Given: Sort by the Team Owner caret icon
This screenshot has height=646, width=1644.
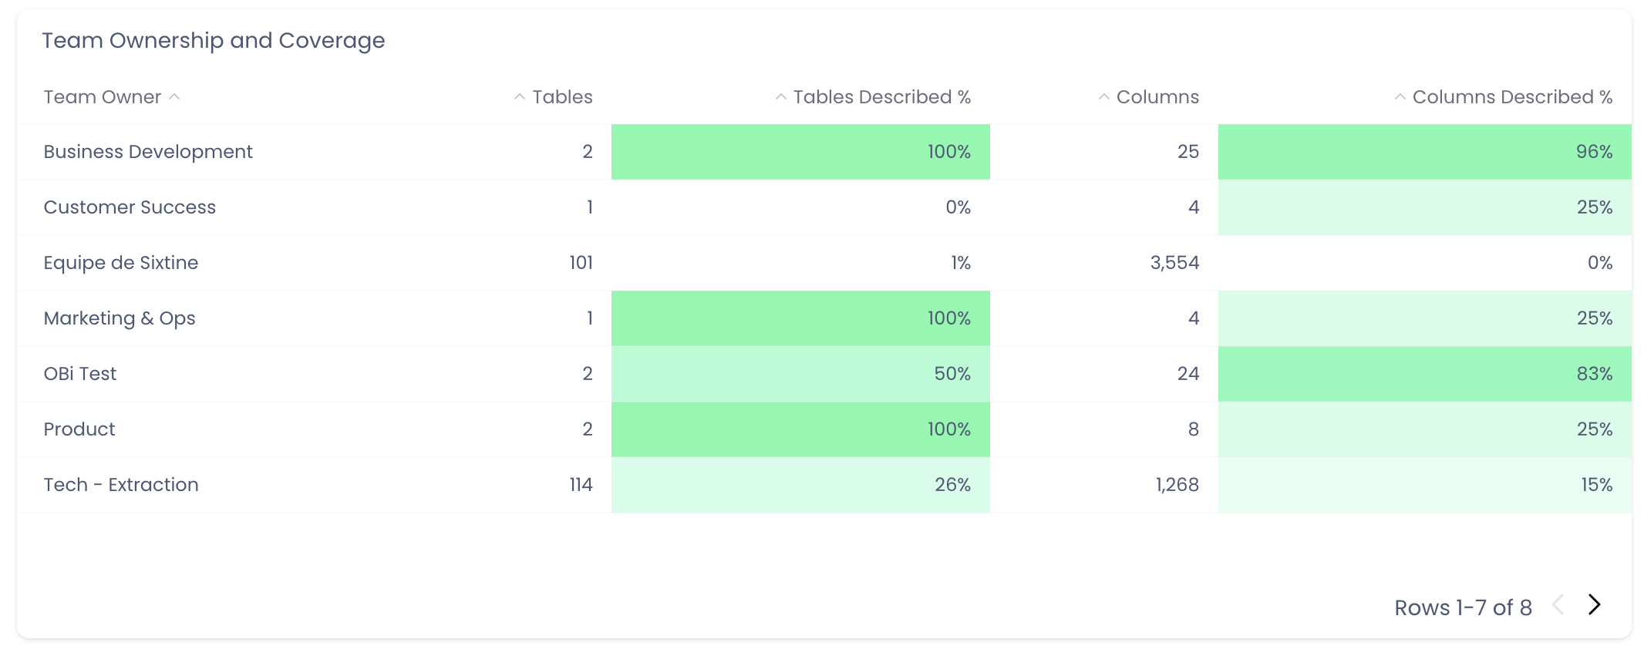Looking at the screenshot, I should click(175, 97).
